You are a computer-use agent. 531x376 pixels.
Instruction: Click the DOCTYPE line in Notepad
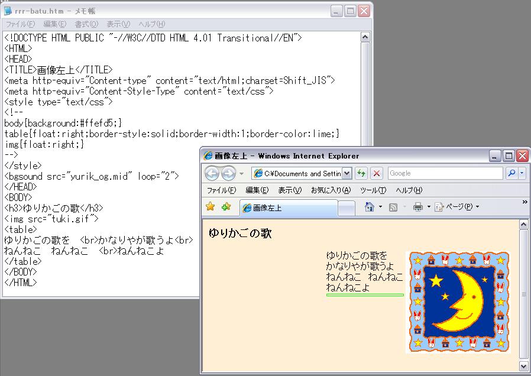point(153,38)
